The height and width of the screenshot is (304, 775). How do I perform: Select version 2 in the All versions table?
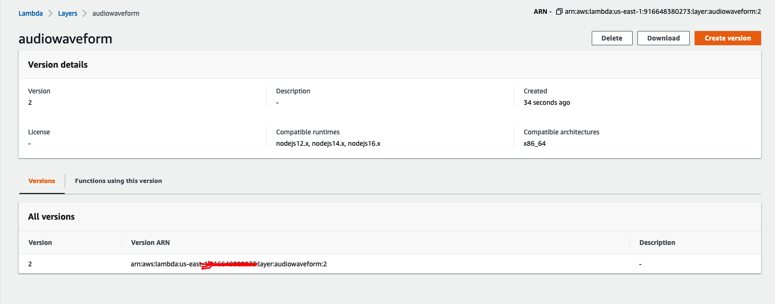tap(30, 264)
